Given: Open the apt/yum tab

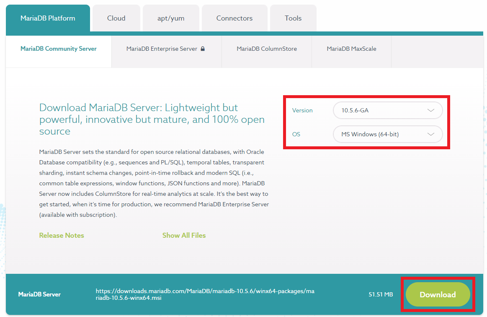Looking at the screenshot, I should coord(171,18).
